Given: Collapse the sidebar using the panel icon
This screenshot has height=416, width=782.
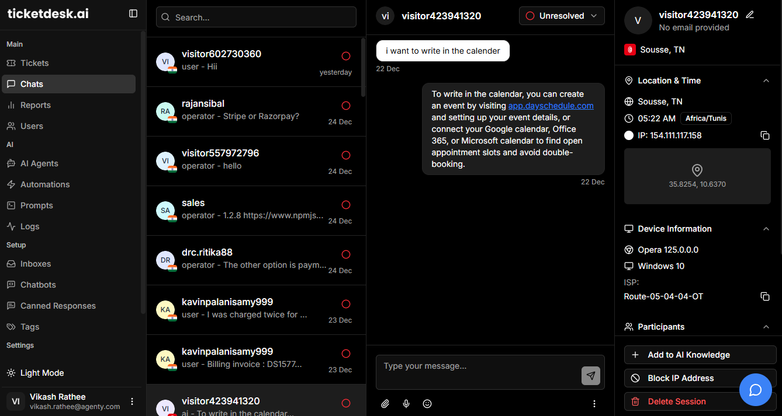Looking at the screenshot, I should click(x=133, y=13).
